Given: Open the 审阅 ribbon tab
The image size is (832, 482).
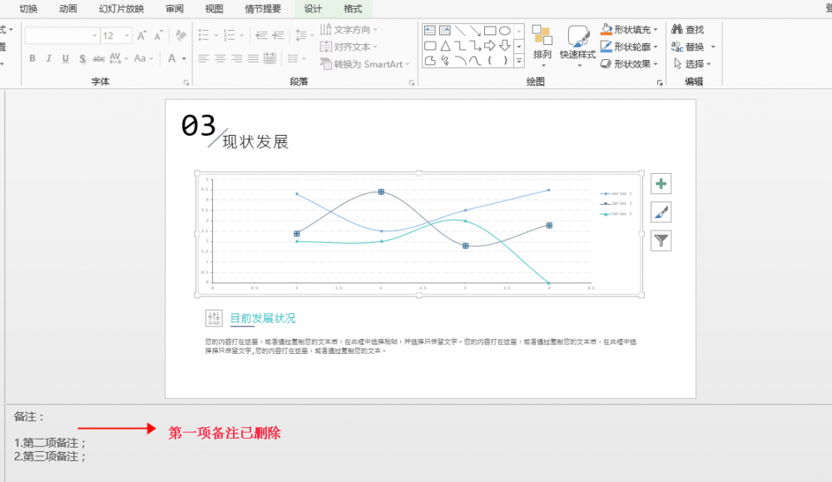Looking at the screenshot, I should 174,8.
